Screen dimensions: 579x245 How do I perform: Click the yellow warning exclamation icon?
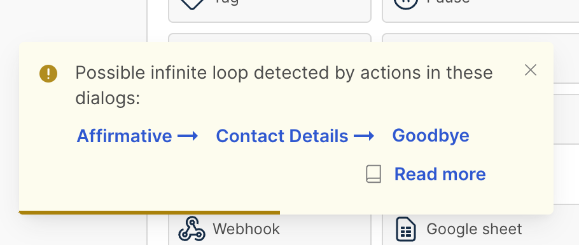48,74
